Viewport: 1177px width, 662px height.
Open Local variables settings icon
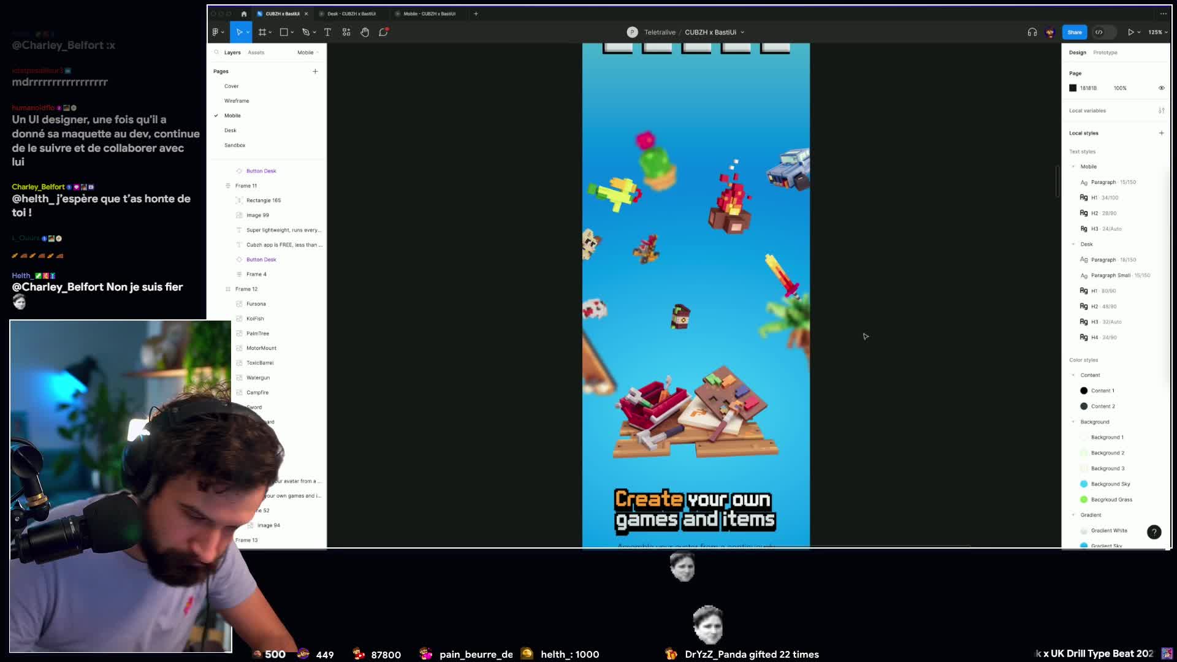(x=1161, y=110)
